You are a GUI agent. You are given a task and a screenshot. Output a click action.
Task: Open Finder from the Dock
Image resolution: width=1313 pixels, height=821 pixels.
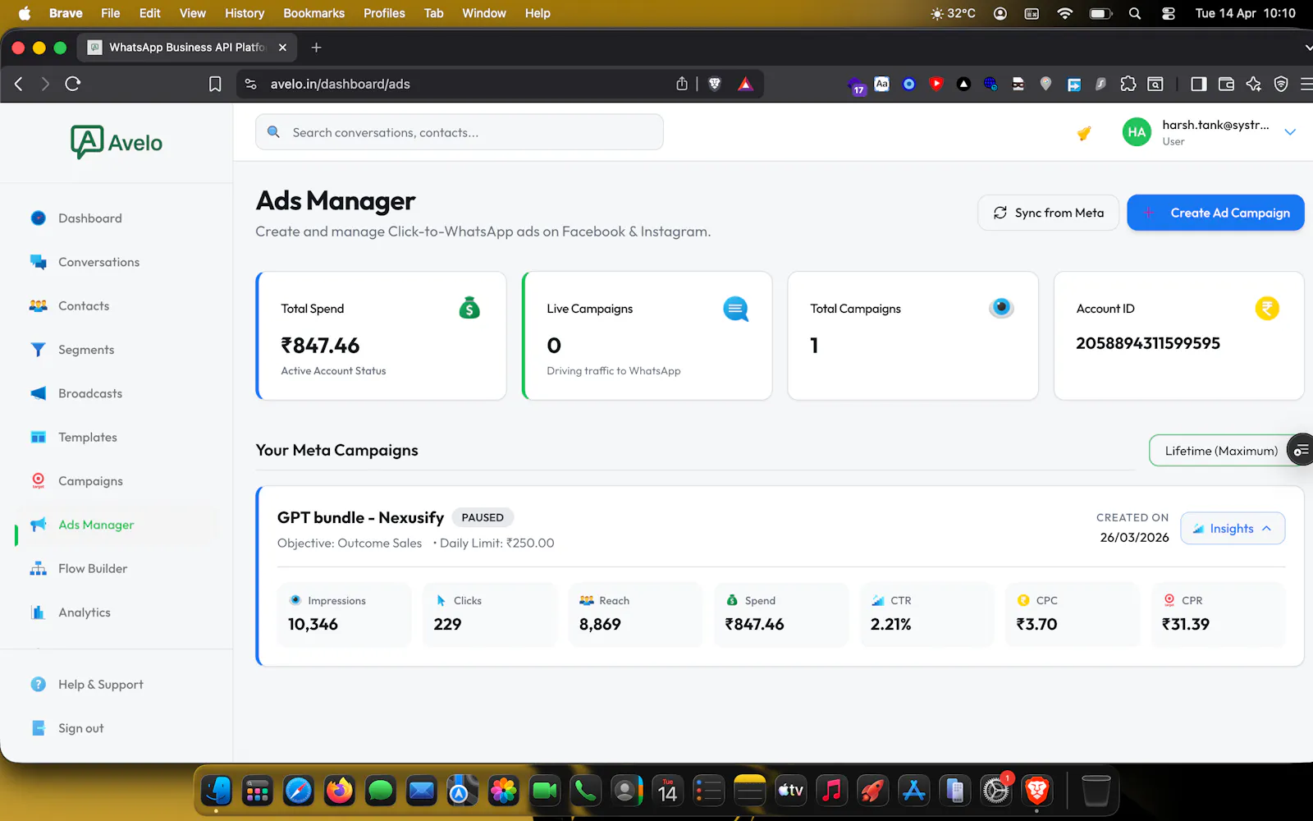tap(217, 791)
